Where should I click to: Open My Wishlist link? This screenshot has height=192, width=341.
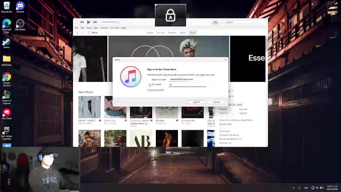tap(225, 143)
